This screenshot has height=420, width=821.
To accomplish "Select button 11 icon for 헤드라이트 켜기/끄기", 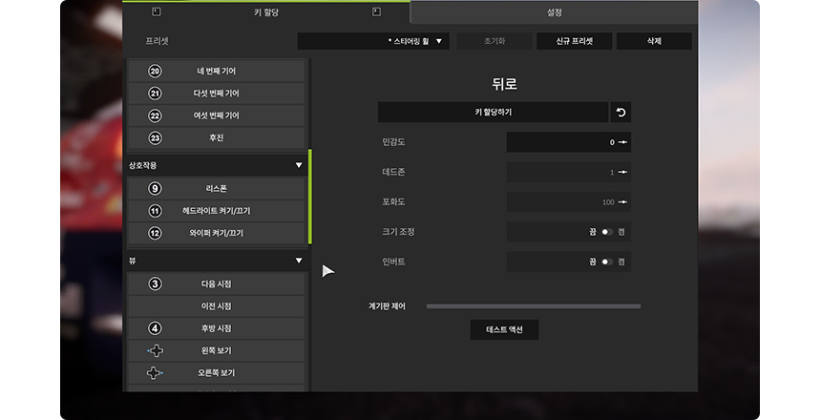I will pyautogui.click(x=156, y=211).
